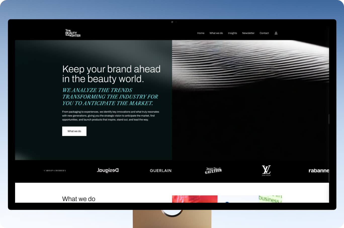Click the white What we do button
344x228 pixels.
pos(74,131)
